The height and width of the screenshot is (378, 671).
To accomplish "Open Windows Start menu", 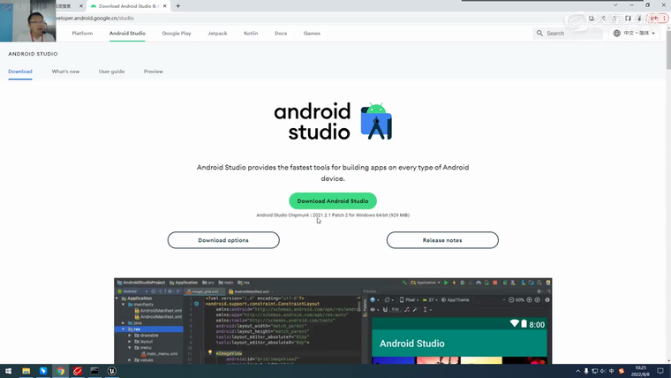I will [x=8, y=371].
